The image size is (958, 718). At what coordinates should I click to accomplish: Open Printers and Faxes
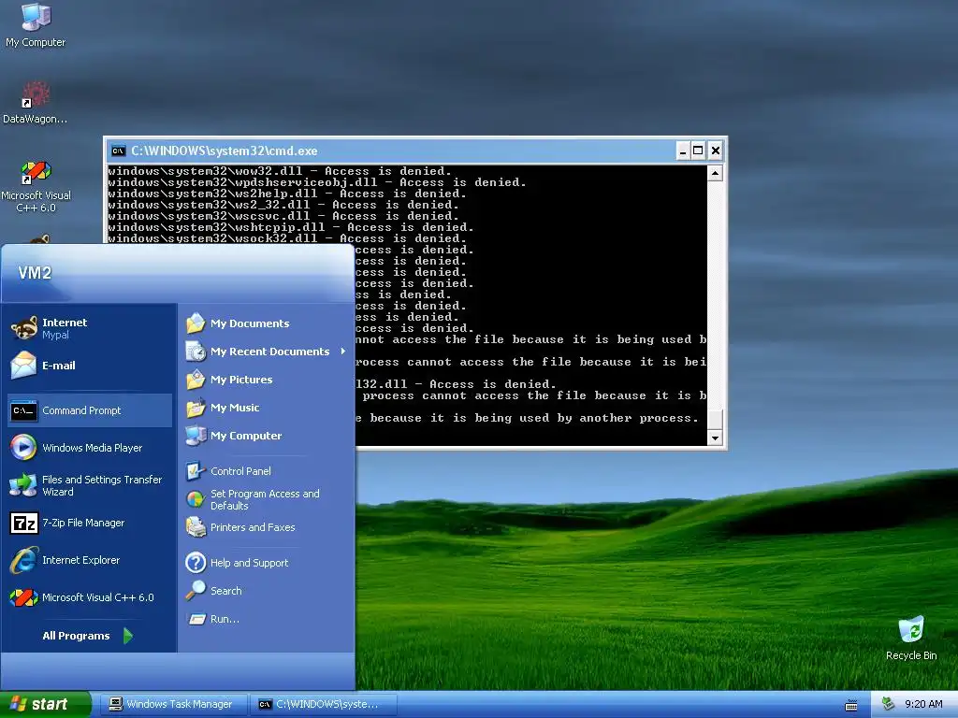[266, 527]
